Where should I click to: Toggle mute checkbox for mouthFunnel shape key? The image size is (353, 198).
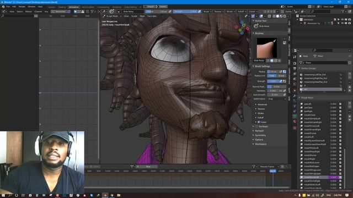[340, 133]
